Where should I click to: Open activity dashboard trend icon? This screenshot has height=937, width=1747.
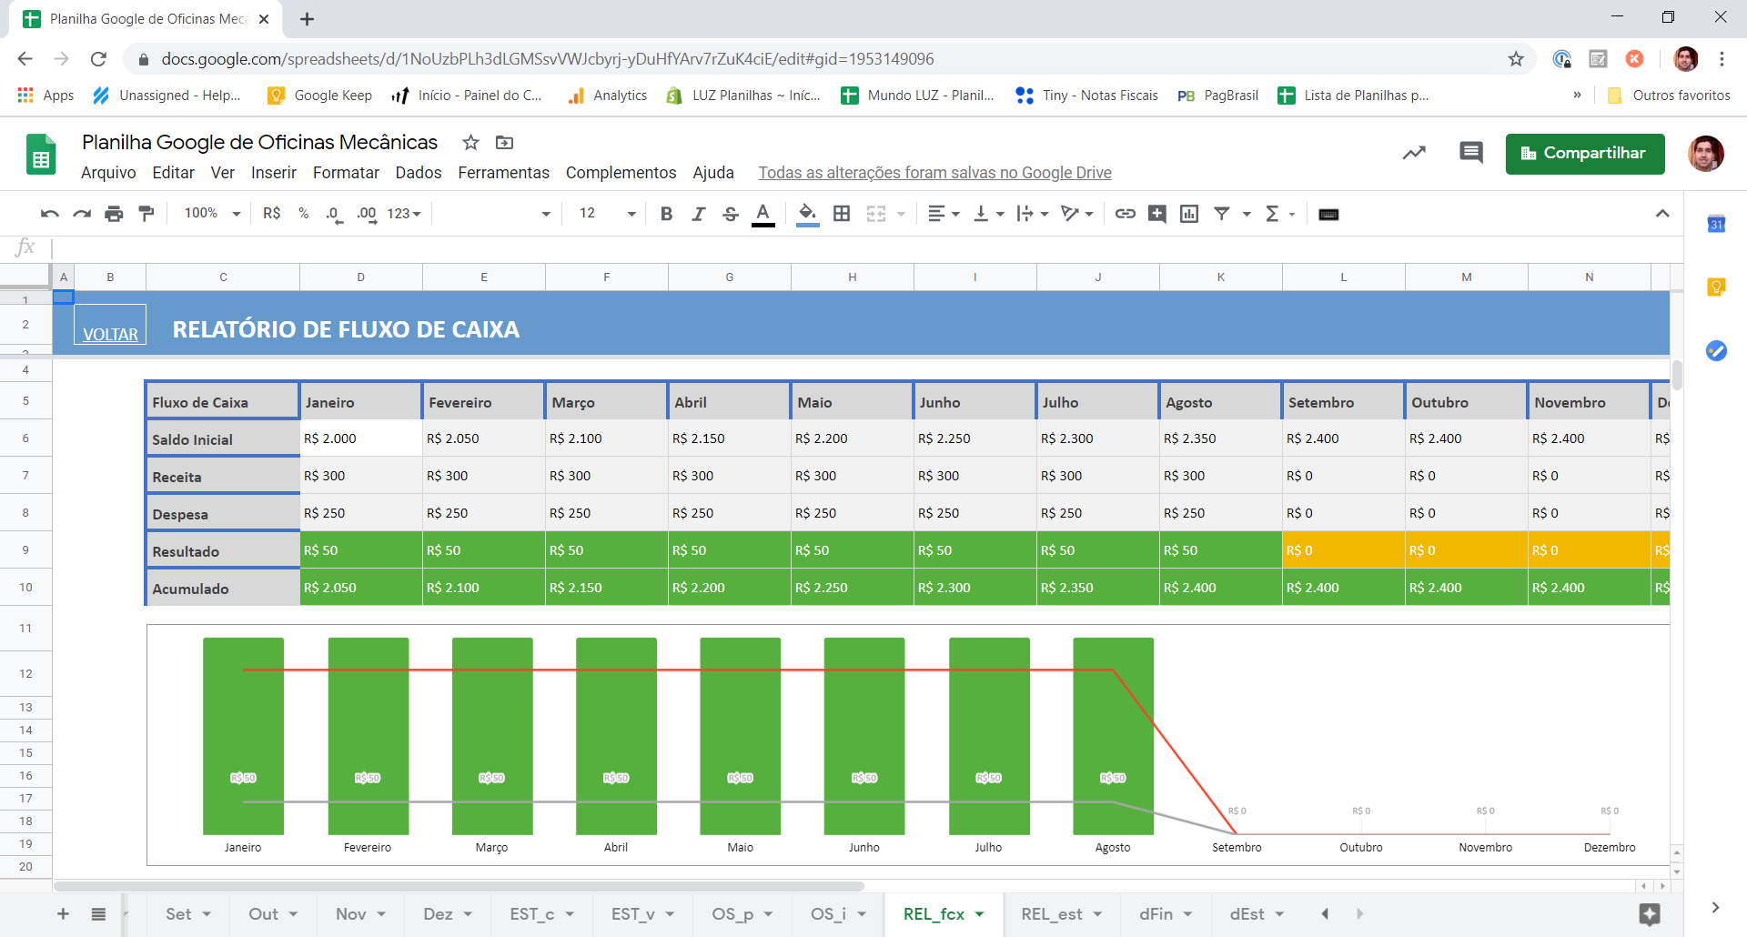click(x=1414, y=153)
